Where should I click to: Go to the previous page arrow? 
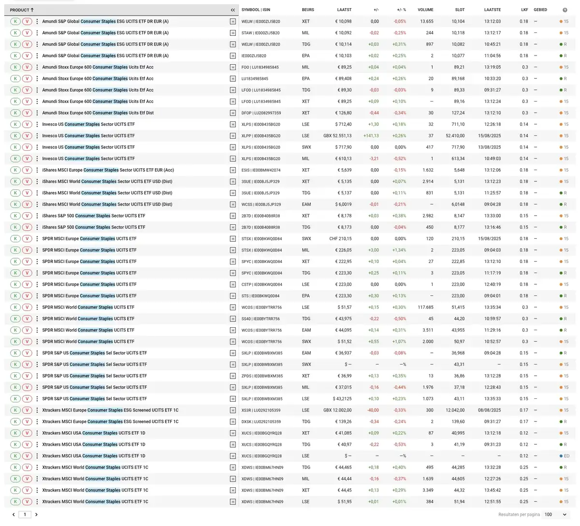14,514
